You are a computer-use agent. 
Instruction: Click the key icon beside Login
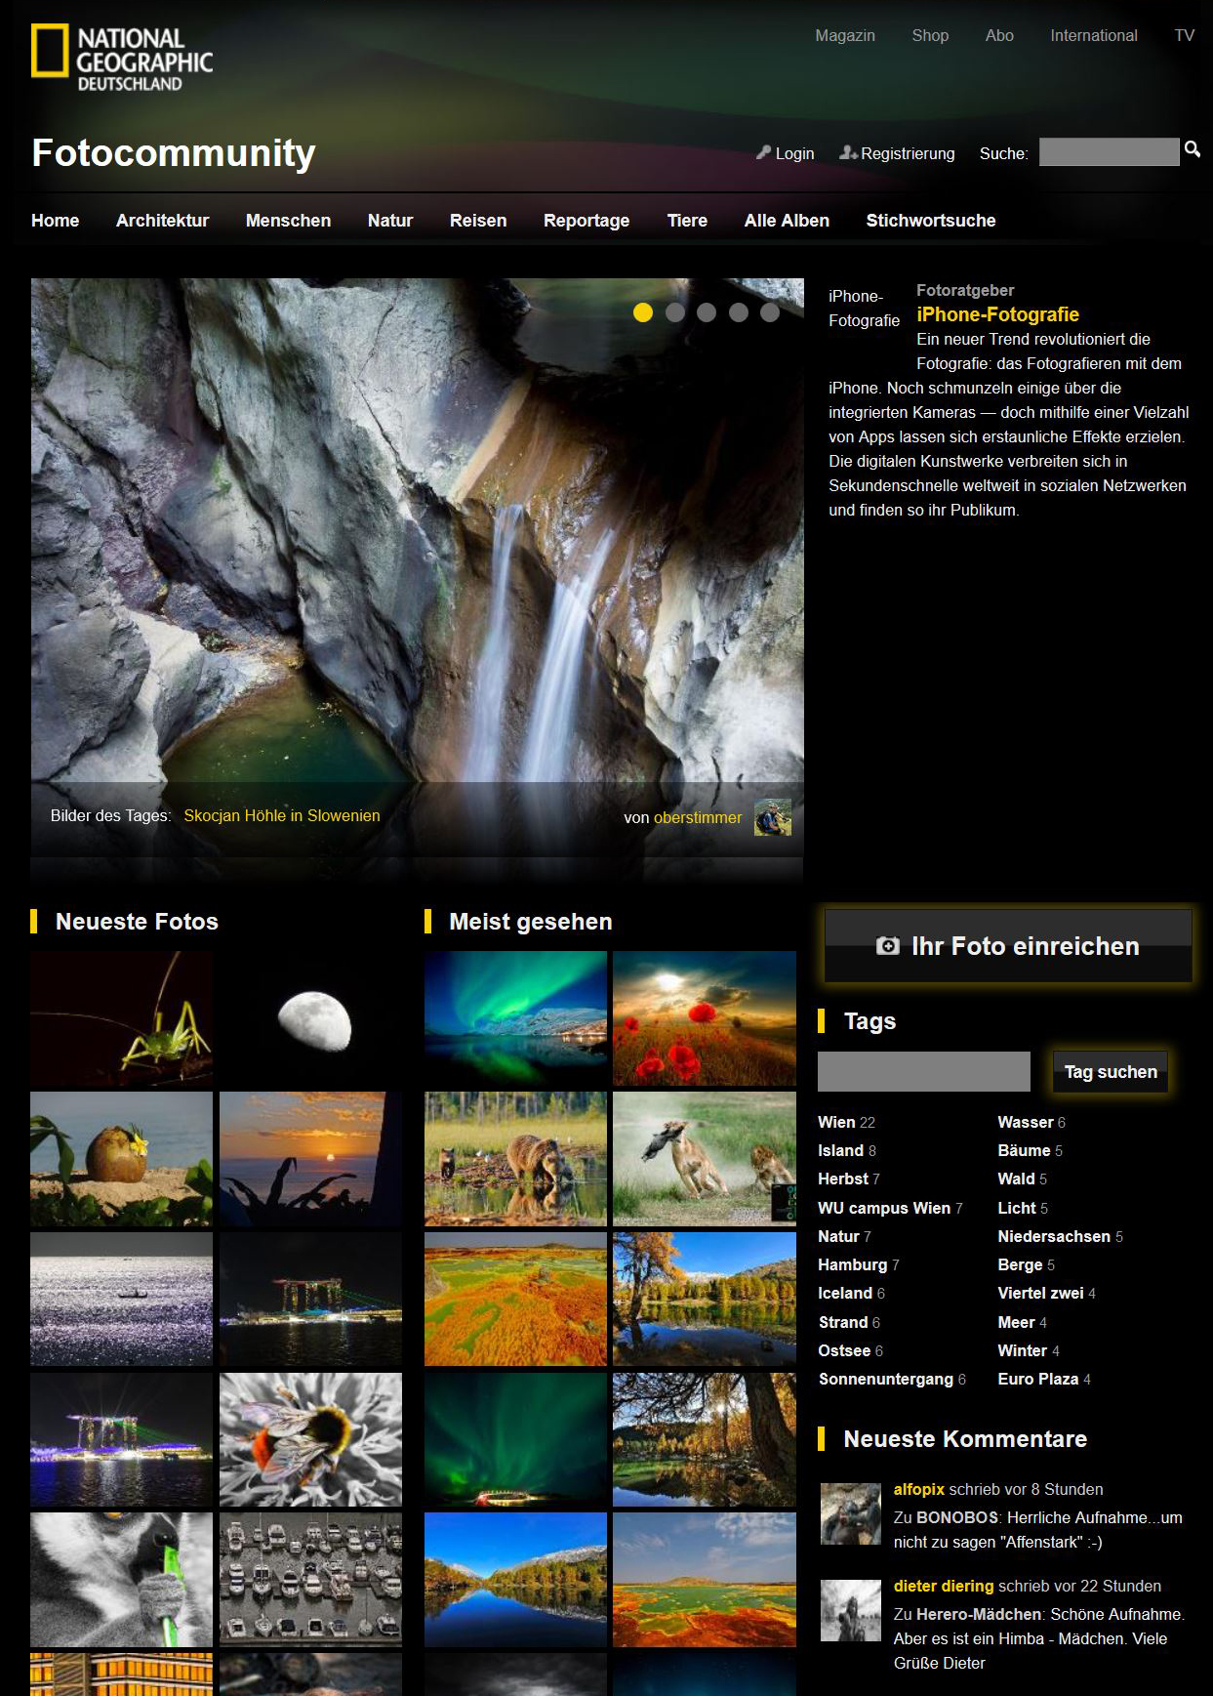(763, 152)
